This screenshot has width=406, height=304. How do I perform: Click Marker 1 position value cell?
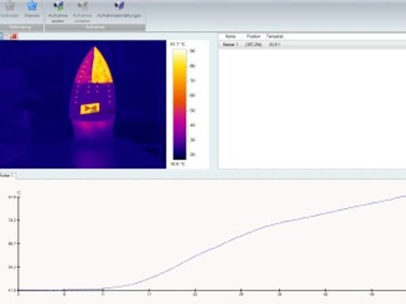[254, 45]
